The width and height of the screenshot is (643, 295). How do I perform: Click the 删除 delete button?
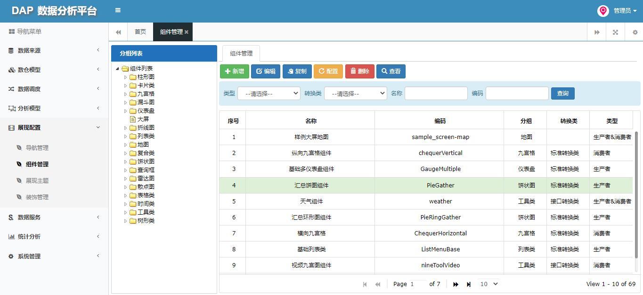[360, 71]
